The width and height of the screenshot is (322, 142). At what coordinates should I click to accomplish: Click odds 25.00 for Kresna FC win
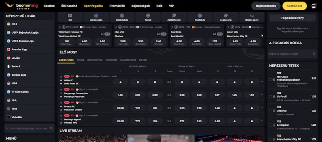tap(120, 108)
